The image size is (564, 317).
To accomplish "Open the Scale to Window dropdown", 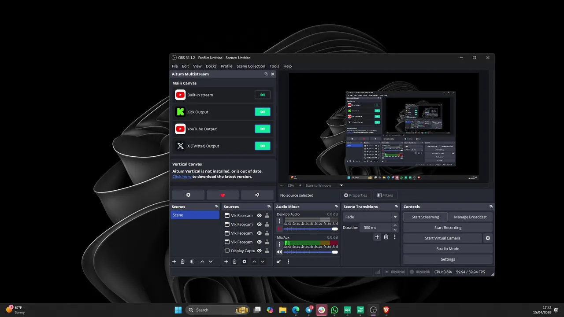I will coord(324,185).
